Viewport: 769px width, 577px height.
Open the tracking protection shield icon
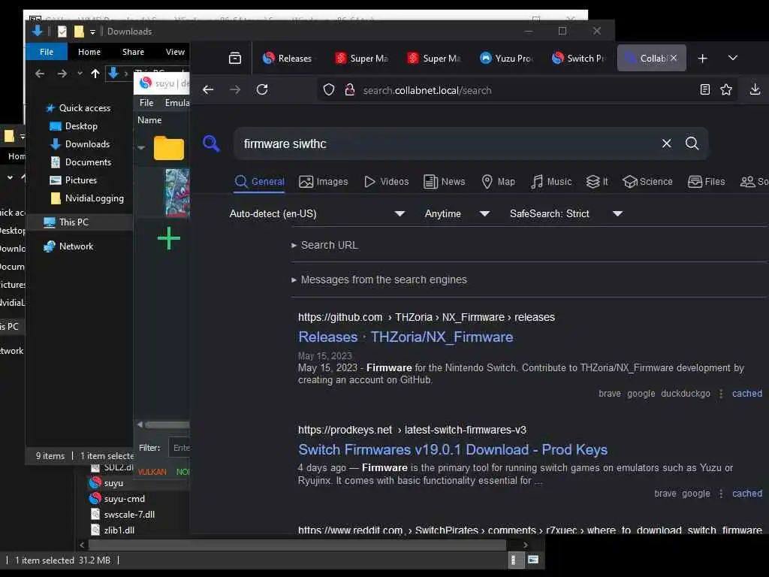click(329, 90)
